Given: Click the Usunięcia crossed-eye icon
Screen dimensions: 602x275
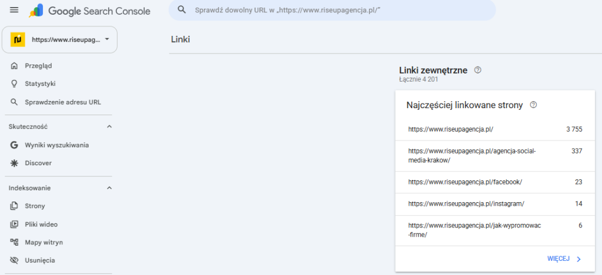Looking at the screenshot, I should [14, 260].
